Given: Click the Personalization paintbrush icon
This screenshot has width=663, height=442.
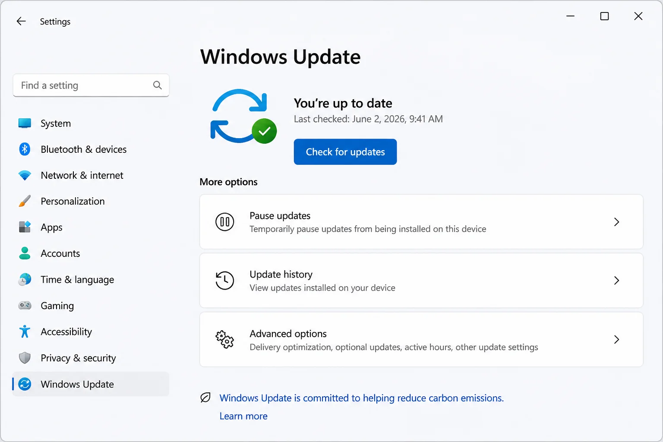Looking at the screenshot, I should click(25, 201).
